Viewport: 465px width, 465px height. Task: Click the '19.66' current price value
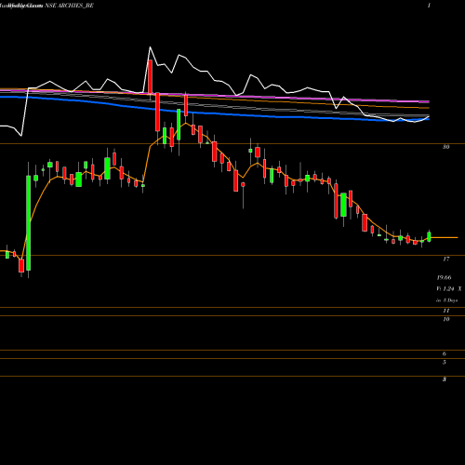coord(444,277)
